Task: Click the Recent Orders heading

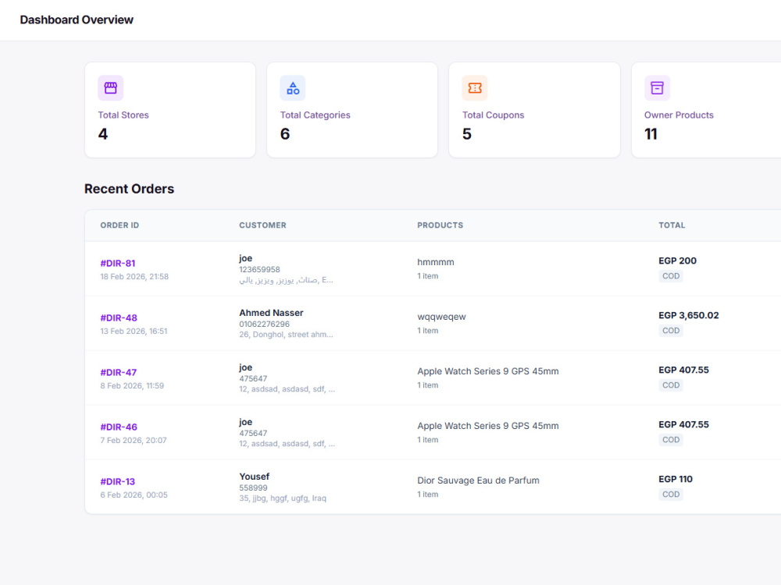Action: click(129, 189)
